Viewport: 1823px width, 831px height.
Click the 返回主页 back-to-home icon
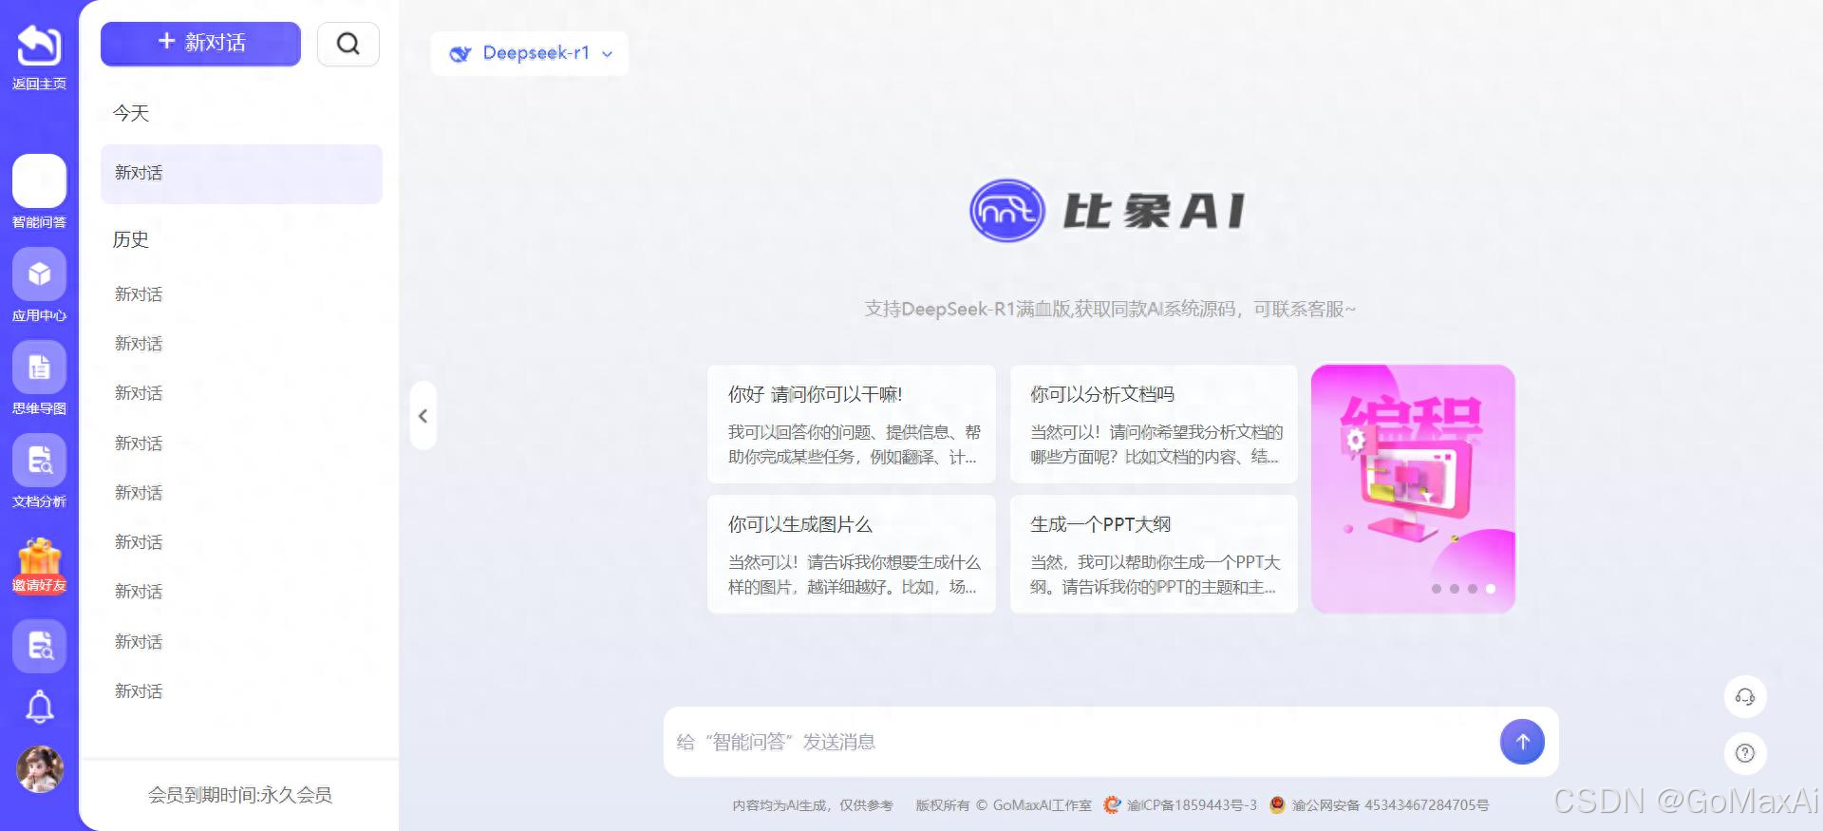39,47
